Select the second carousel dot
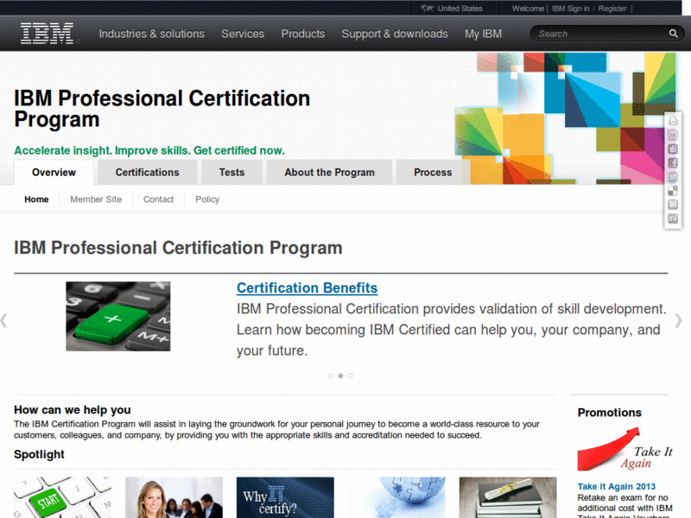Image resolution: width=691 pixels, height=518 pixels. coord(340,376)
